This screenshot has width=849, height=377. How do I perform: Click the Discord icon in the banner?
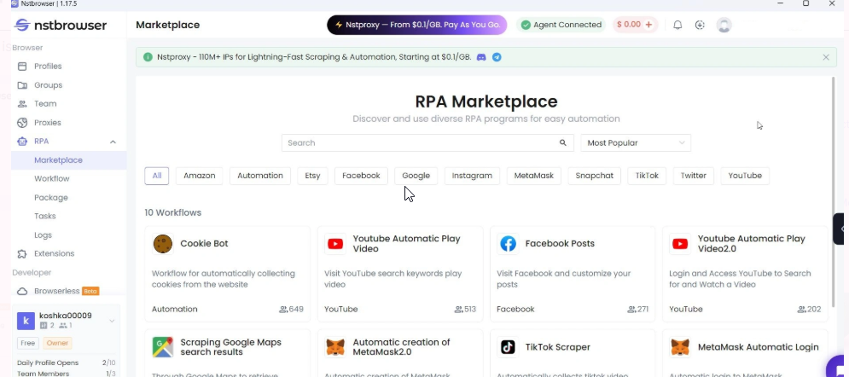tap(481, 57)
